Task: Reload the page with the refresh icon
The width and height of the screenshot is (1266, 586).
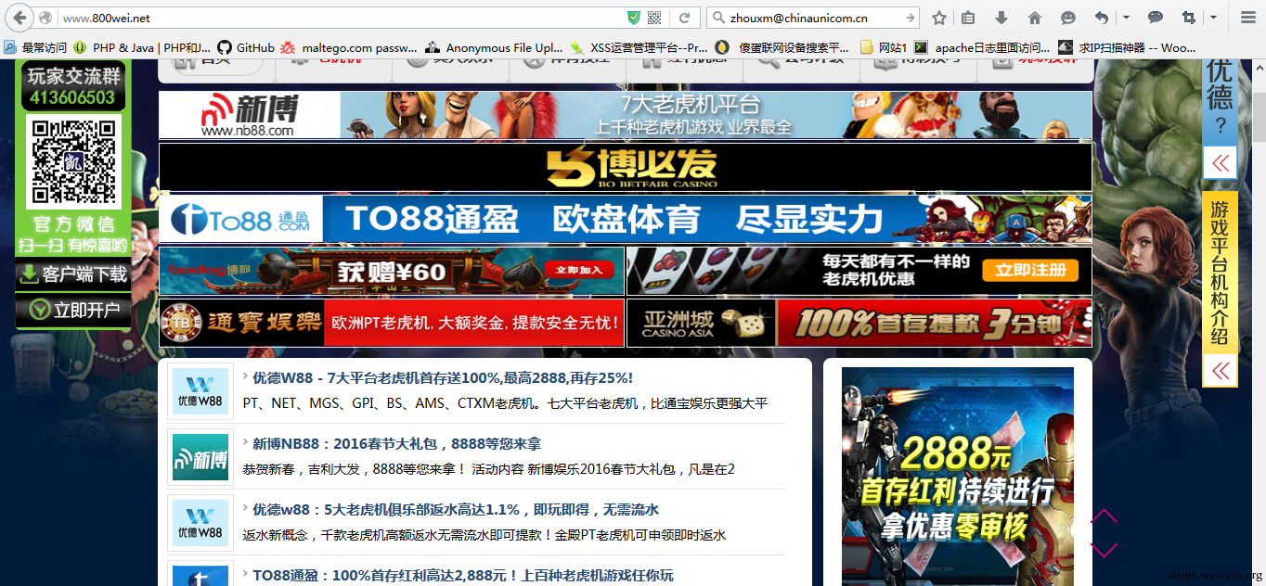Action: [x=684, y=18]
